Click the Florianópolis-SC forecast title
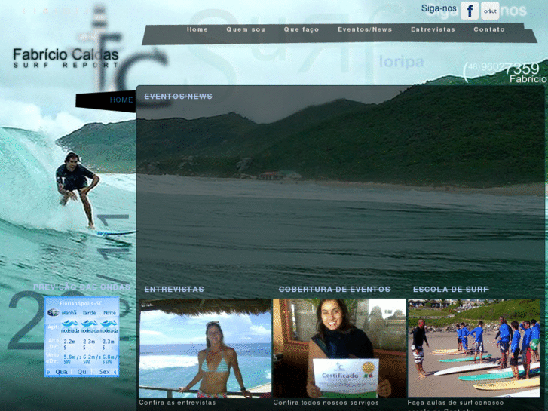This screenshot has height=411, width=548. tap(81, 304)
